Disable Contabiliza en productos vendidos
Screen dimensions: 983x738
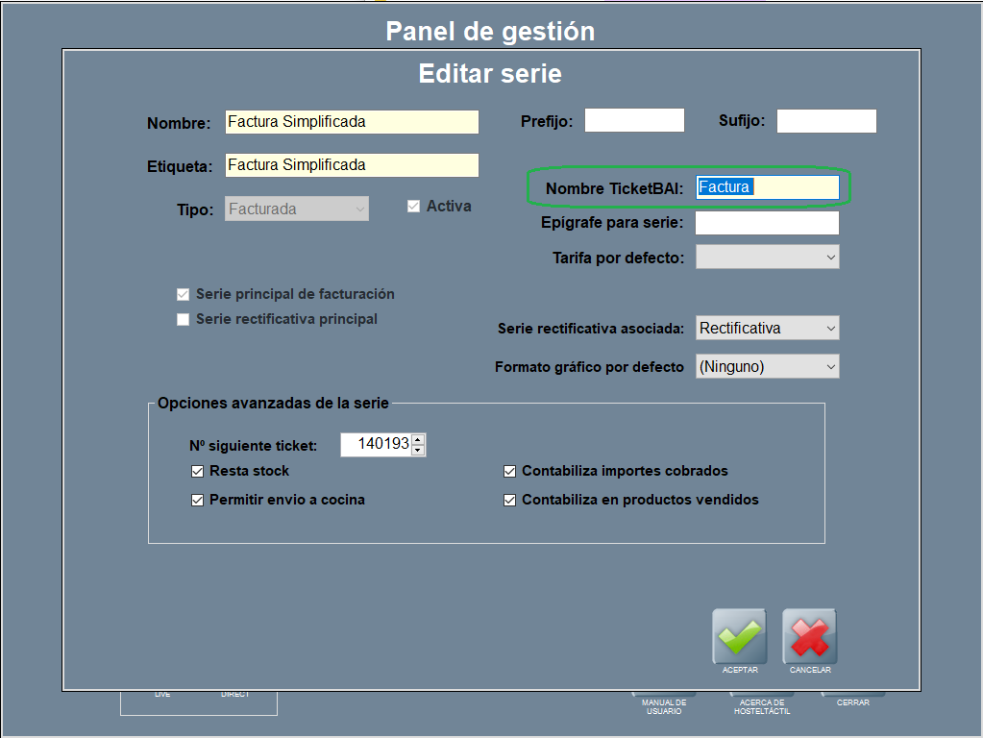510,501
